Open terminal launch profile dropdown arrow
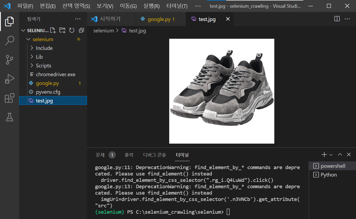Screen dimensions: 356x219 (x=331, y=155)
